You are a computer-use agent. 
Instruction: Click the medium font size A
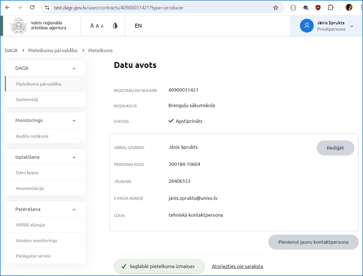(97, 26)
